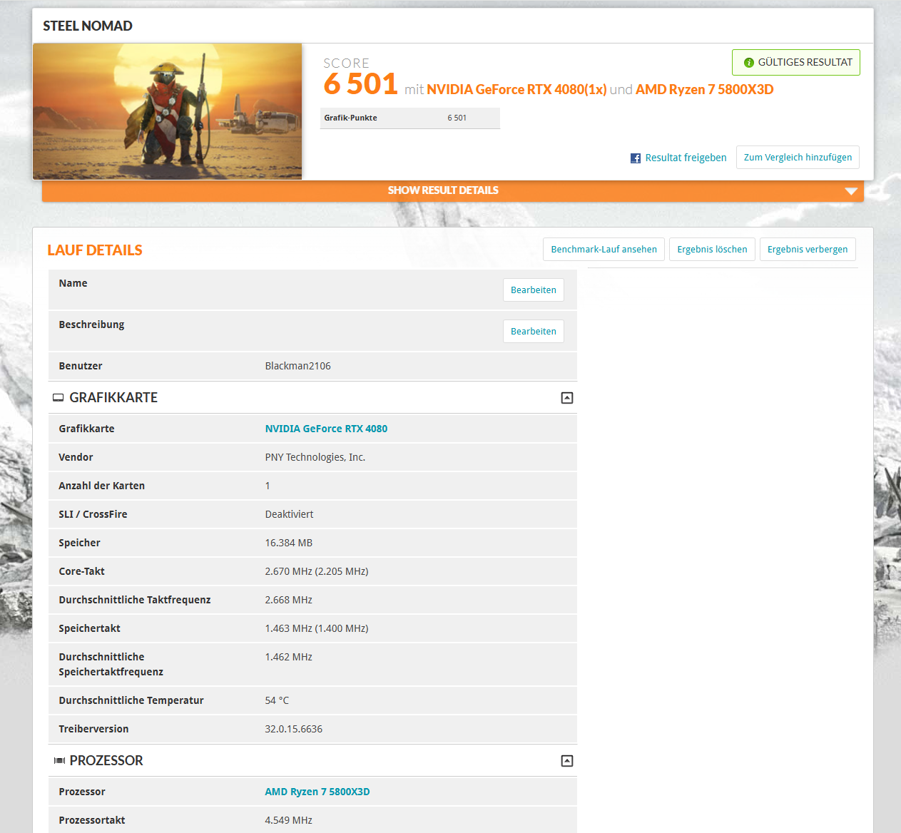
Task: Click NVIDIA GeForce RTX 4080(1x) in score header
Action: [x=516, y=89]
